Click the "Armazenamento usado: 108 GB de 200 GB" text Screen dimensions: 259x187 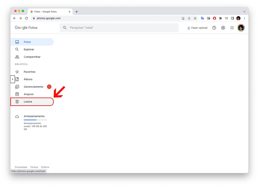[x=35, y=126]
